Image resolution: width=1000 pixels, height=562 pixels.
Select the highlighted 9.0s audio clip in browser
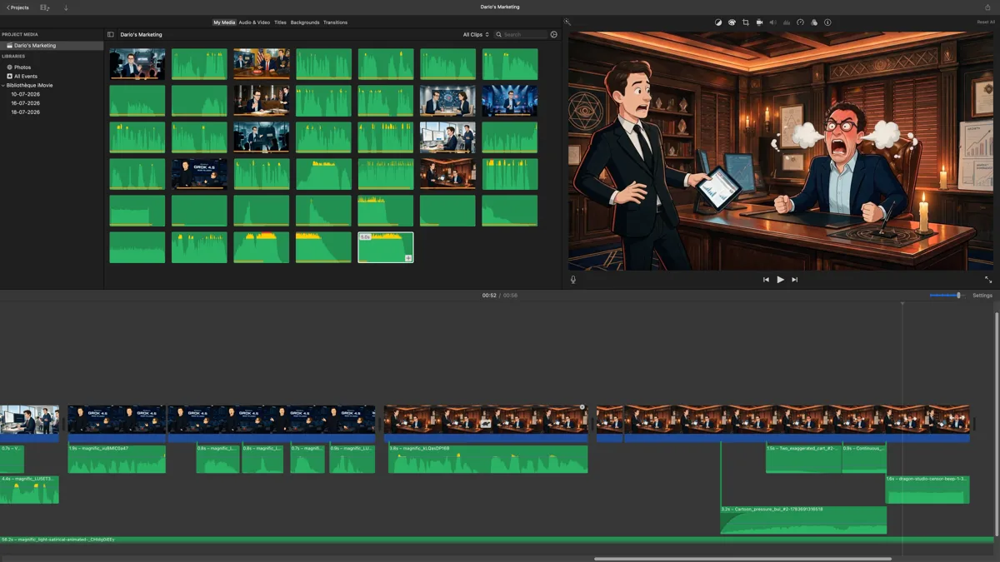[x=386, y=247]
